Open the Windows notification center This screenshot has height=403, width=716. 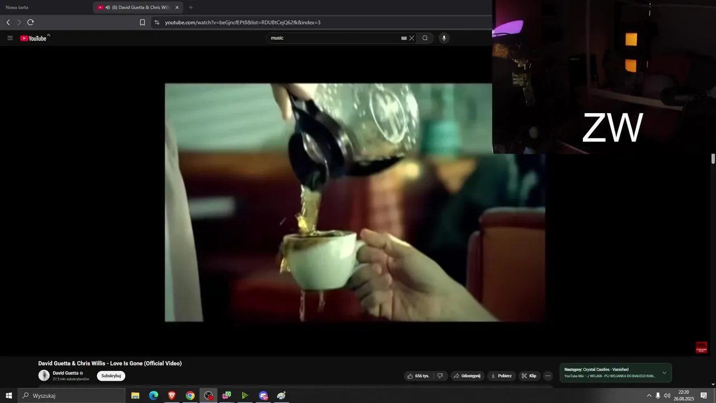[x=704, y=396]
